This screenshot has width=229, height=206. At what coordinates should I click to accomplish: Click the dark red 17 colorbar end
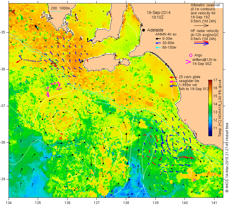210,81
